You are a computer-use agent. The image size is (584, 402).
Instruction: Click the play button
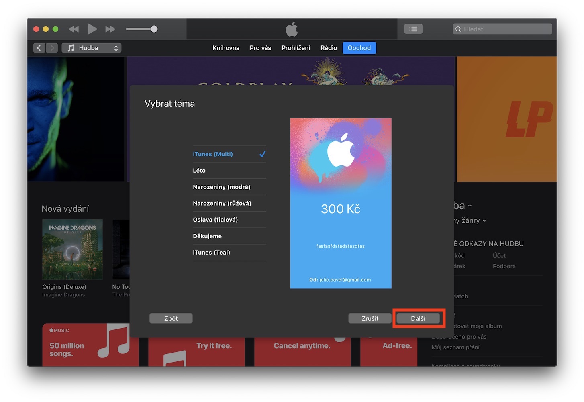point(92,29)
